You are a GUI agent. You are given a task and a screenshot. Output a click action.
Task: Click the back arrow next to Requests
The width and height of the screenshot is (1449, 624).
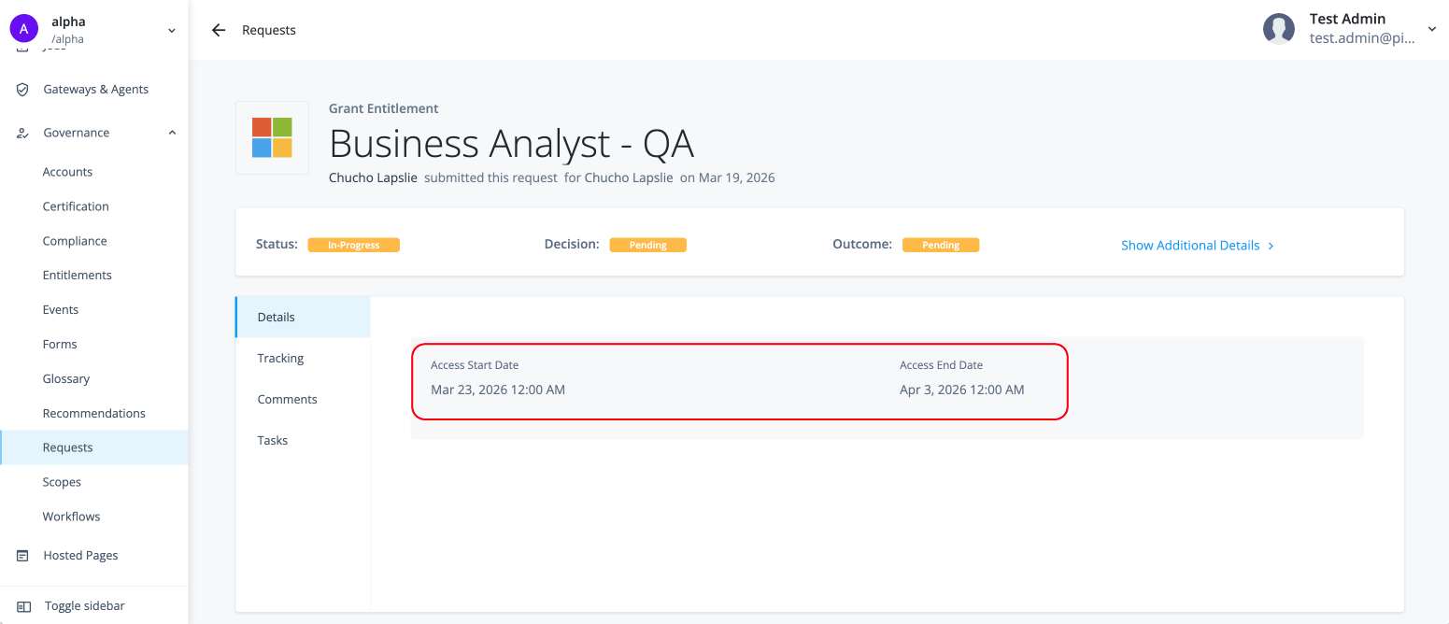pos(219,30)
